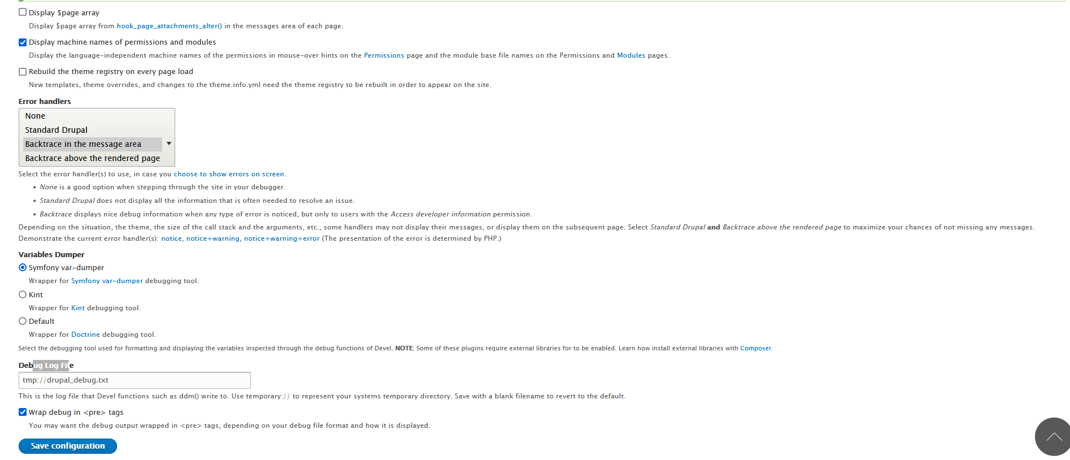The height and width of the screenshot is (460, 1070).
Task: Follow the Modules pages link
Action: click(x=631, y=55)
